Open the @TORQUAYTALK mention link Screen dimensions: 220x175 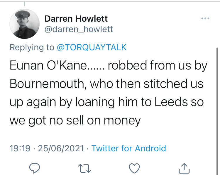[x=92, y=48]
